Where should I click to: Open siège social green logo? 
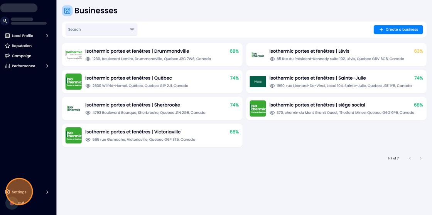(x=258, y=108)
